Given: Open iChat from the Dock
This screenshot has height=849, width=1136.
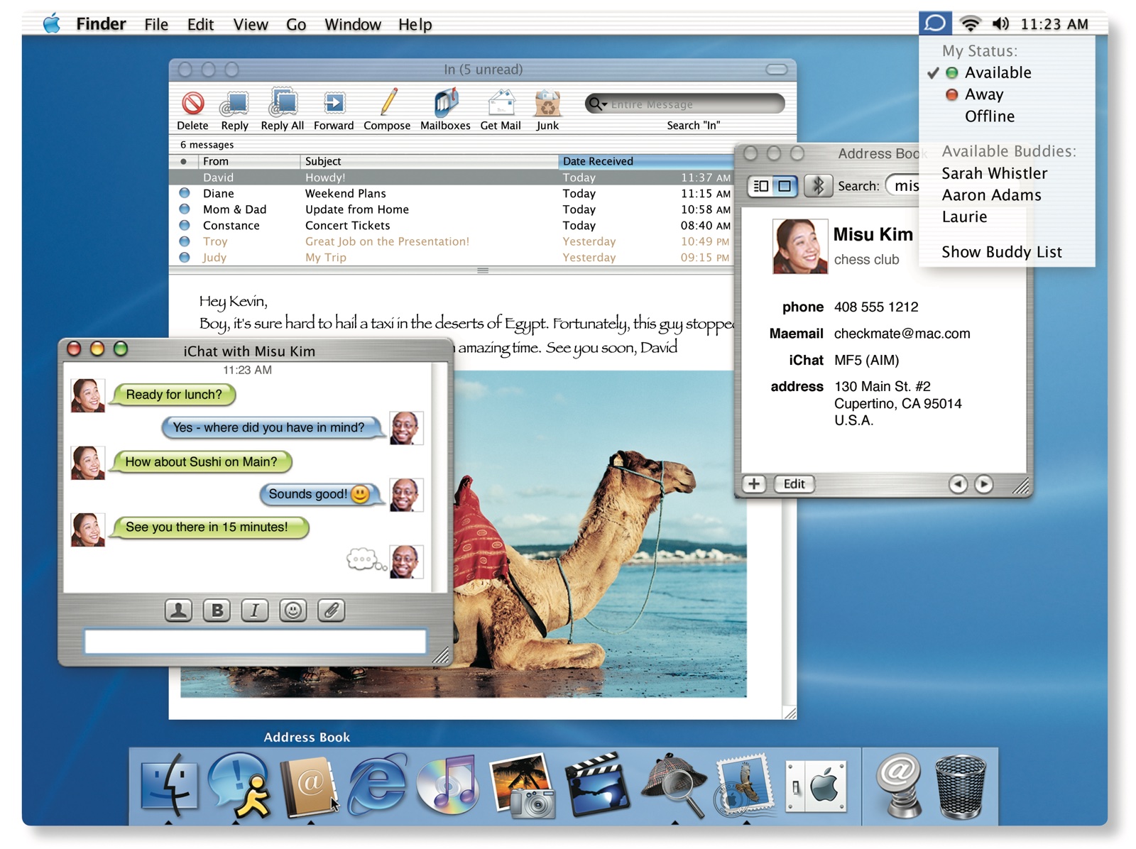Looking at the screenshot, I should click(240, 784).
